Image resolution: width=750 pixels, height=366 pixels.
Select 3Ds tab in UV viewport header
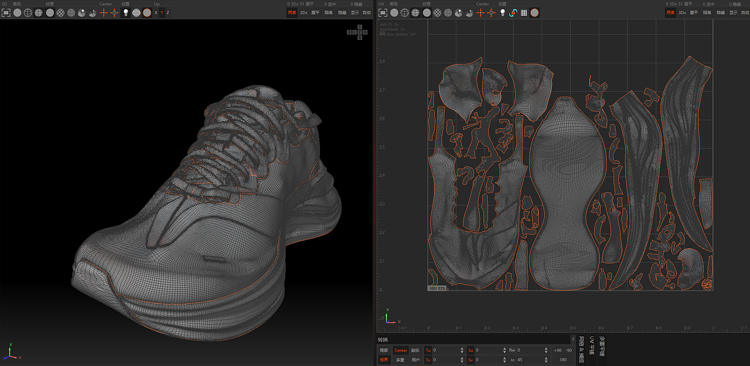click(x=682, y=12)
